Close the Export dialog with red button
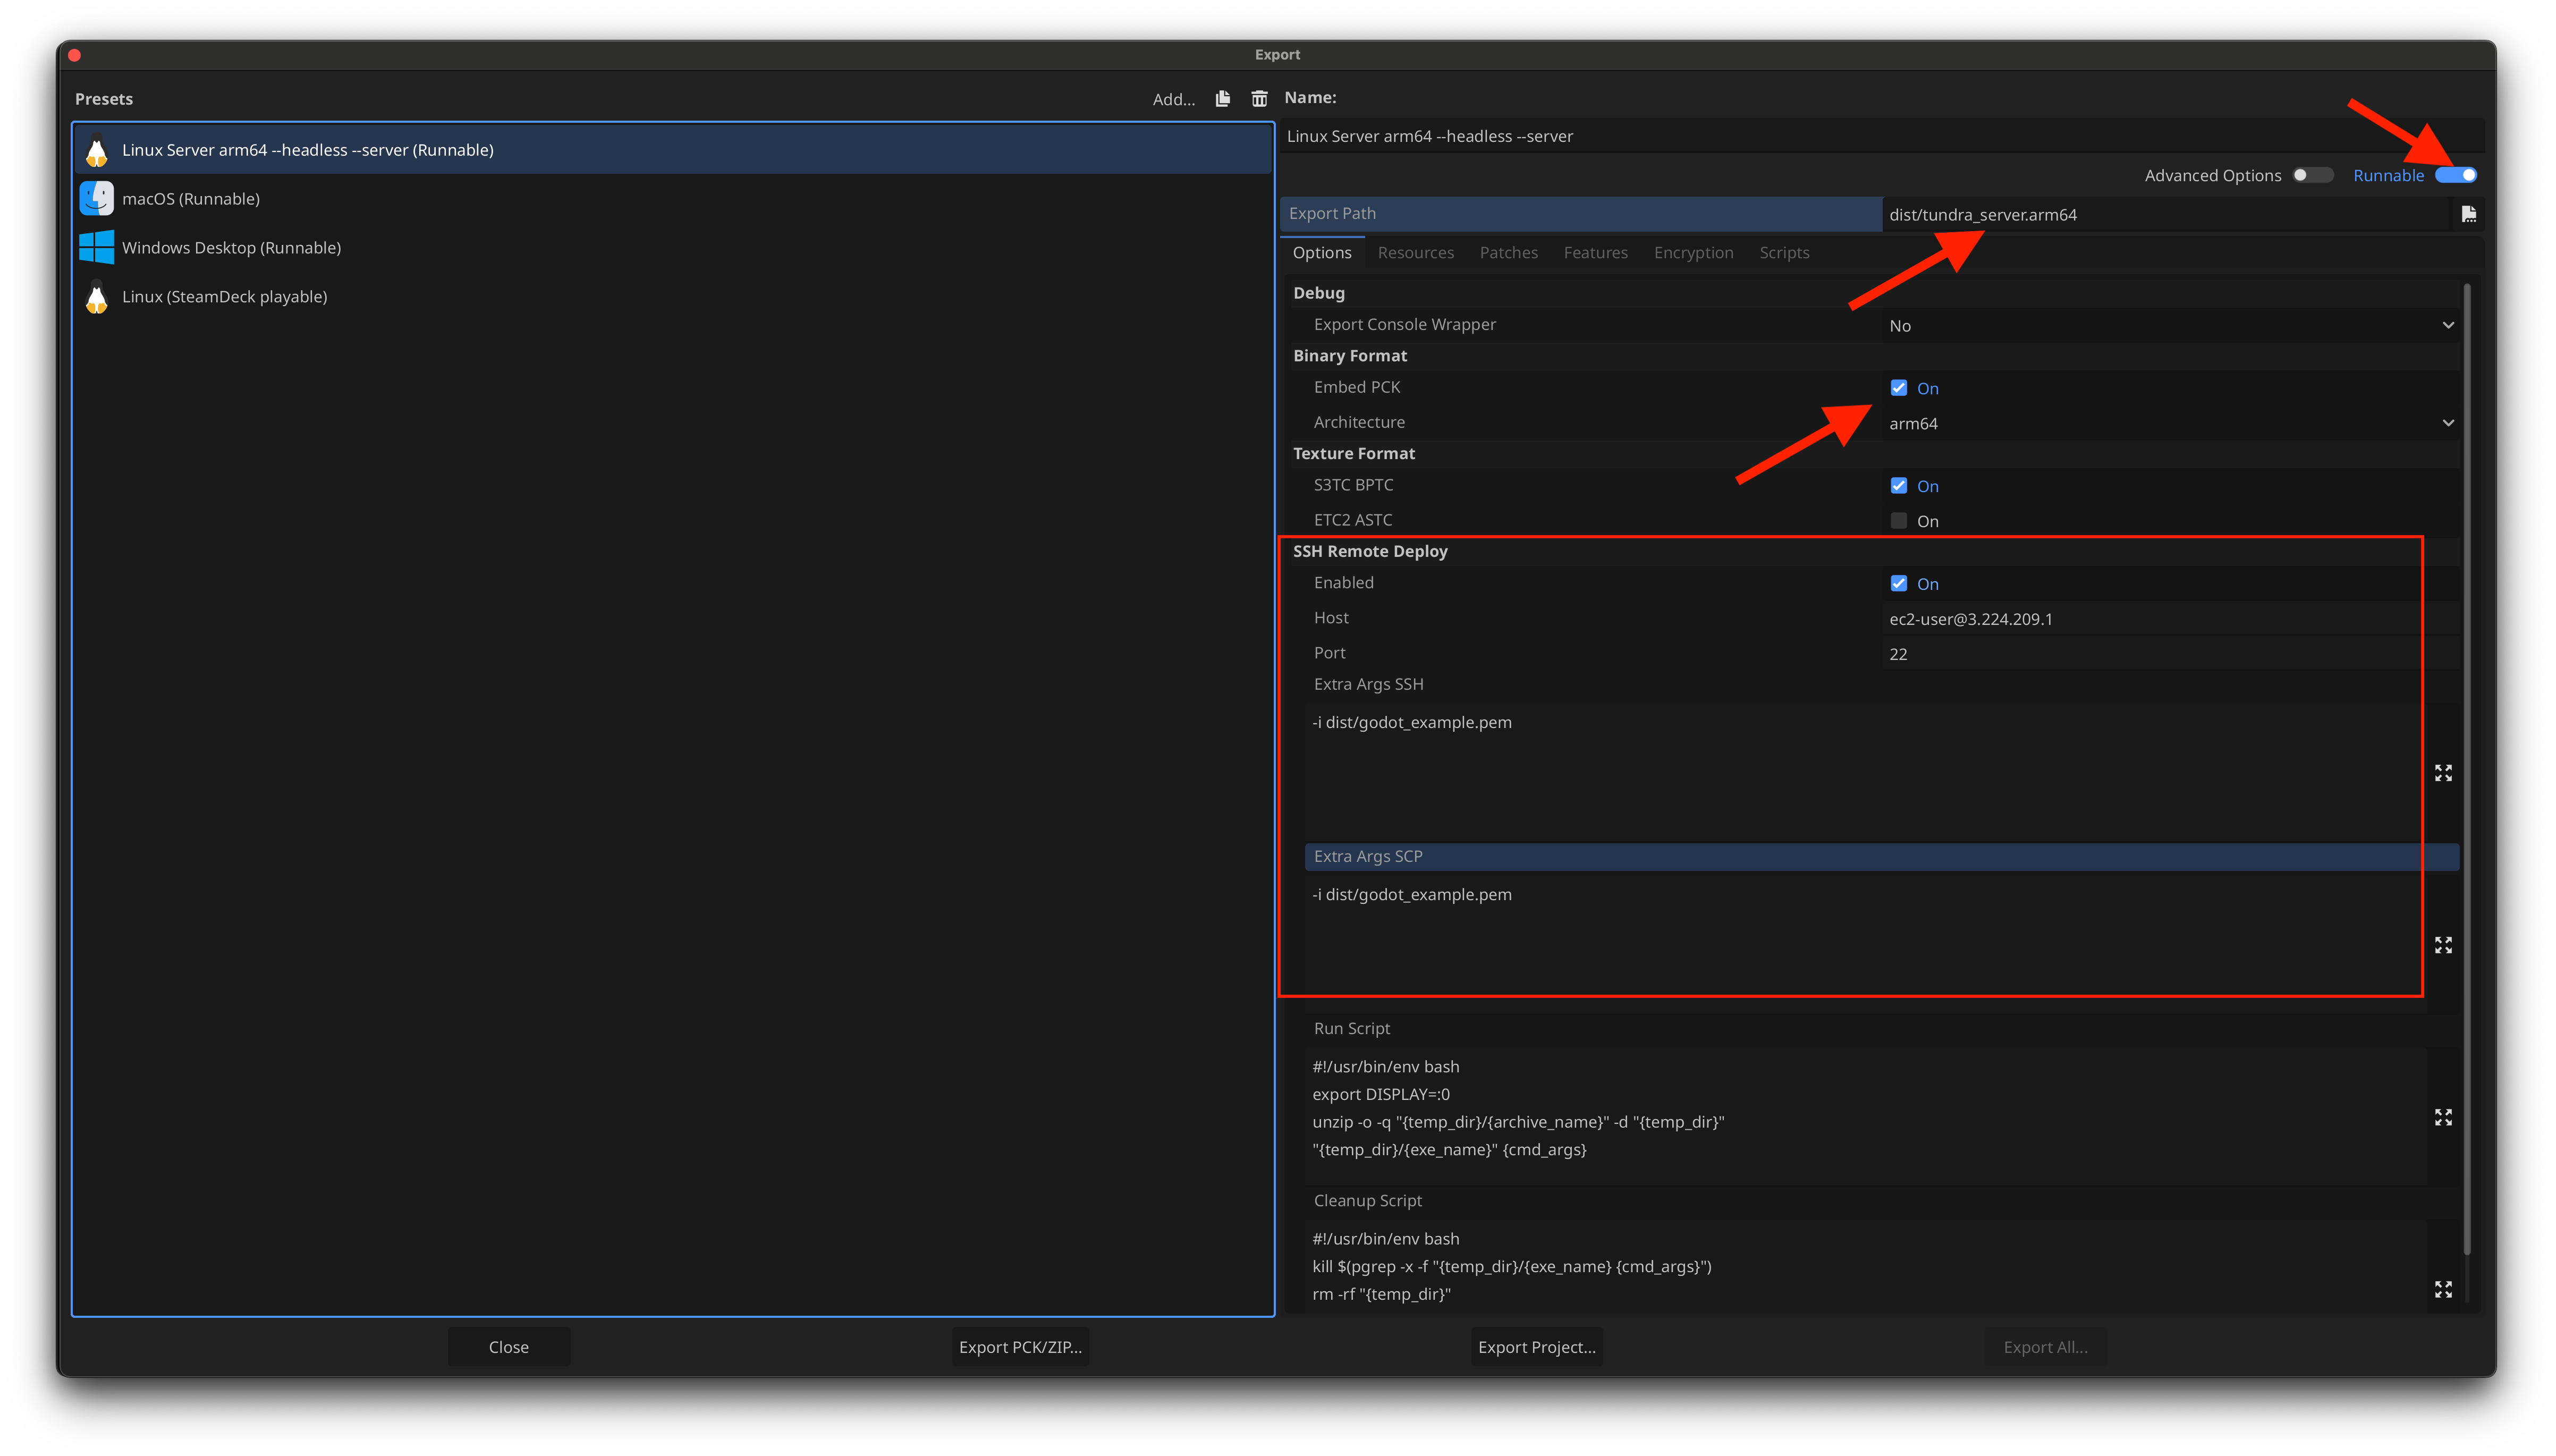2556x1456 pixels. pos(75,55)
